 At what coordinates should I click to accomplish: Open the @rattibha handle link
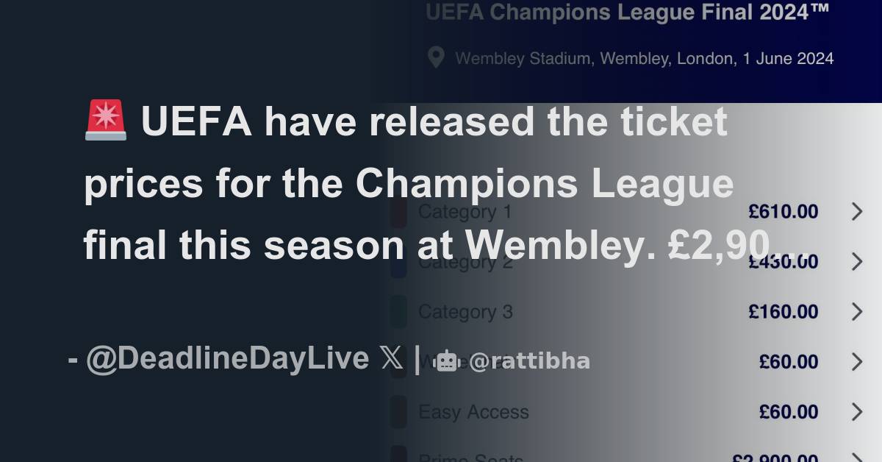pyautogui.click(x=529, y=361)
